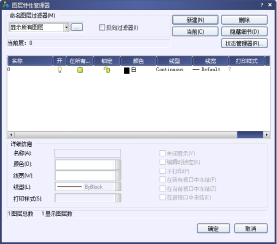Screen dimensions: 277x244
Task: Toggle the lock icon for layer 0
Action: pyautogui.click(x=107, y=70)
